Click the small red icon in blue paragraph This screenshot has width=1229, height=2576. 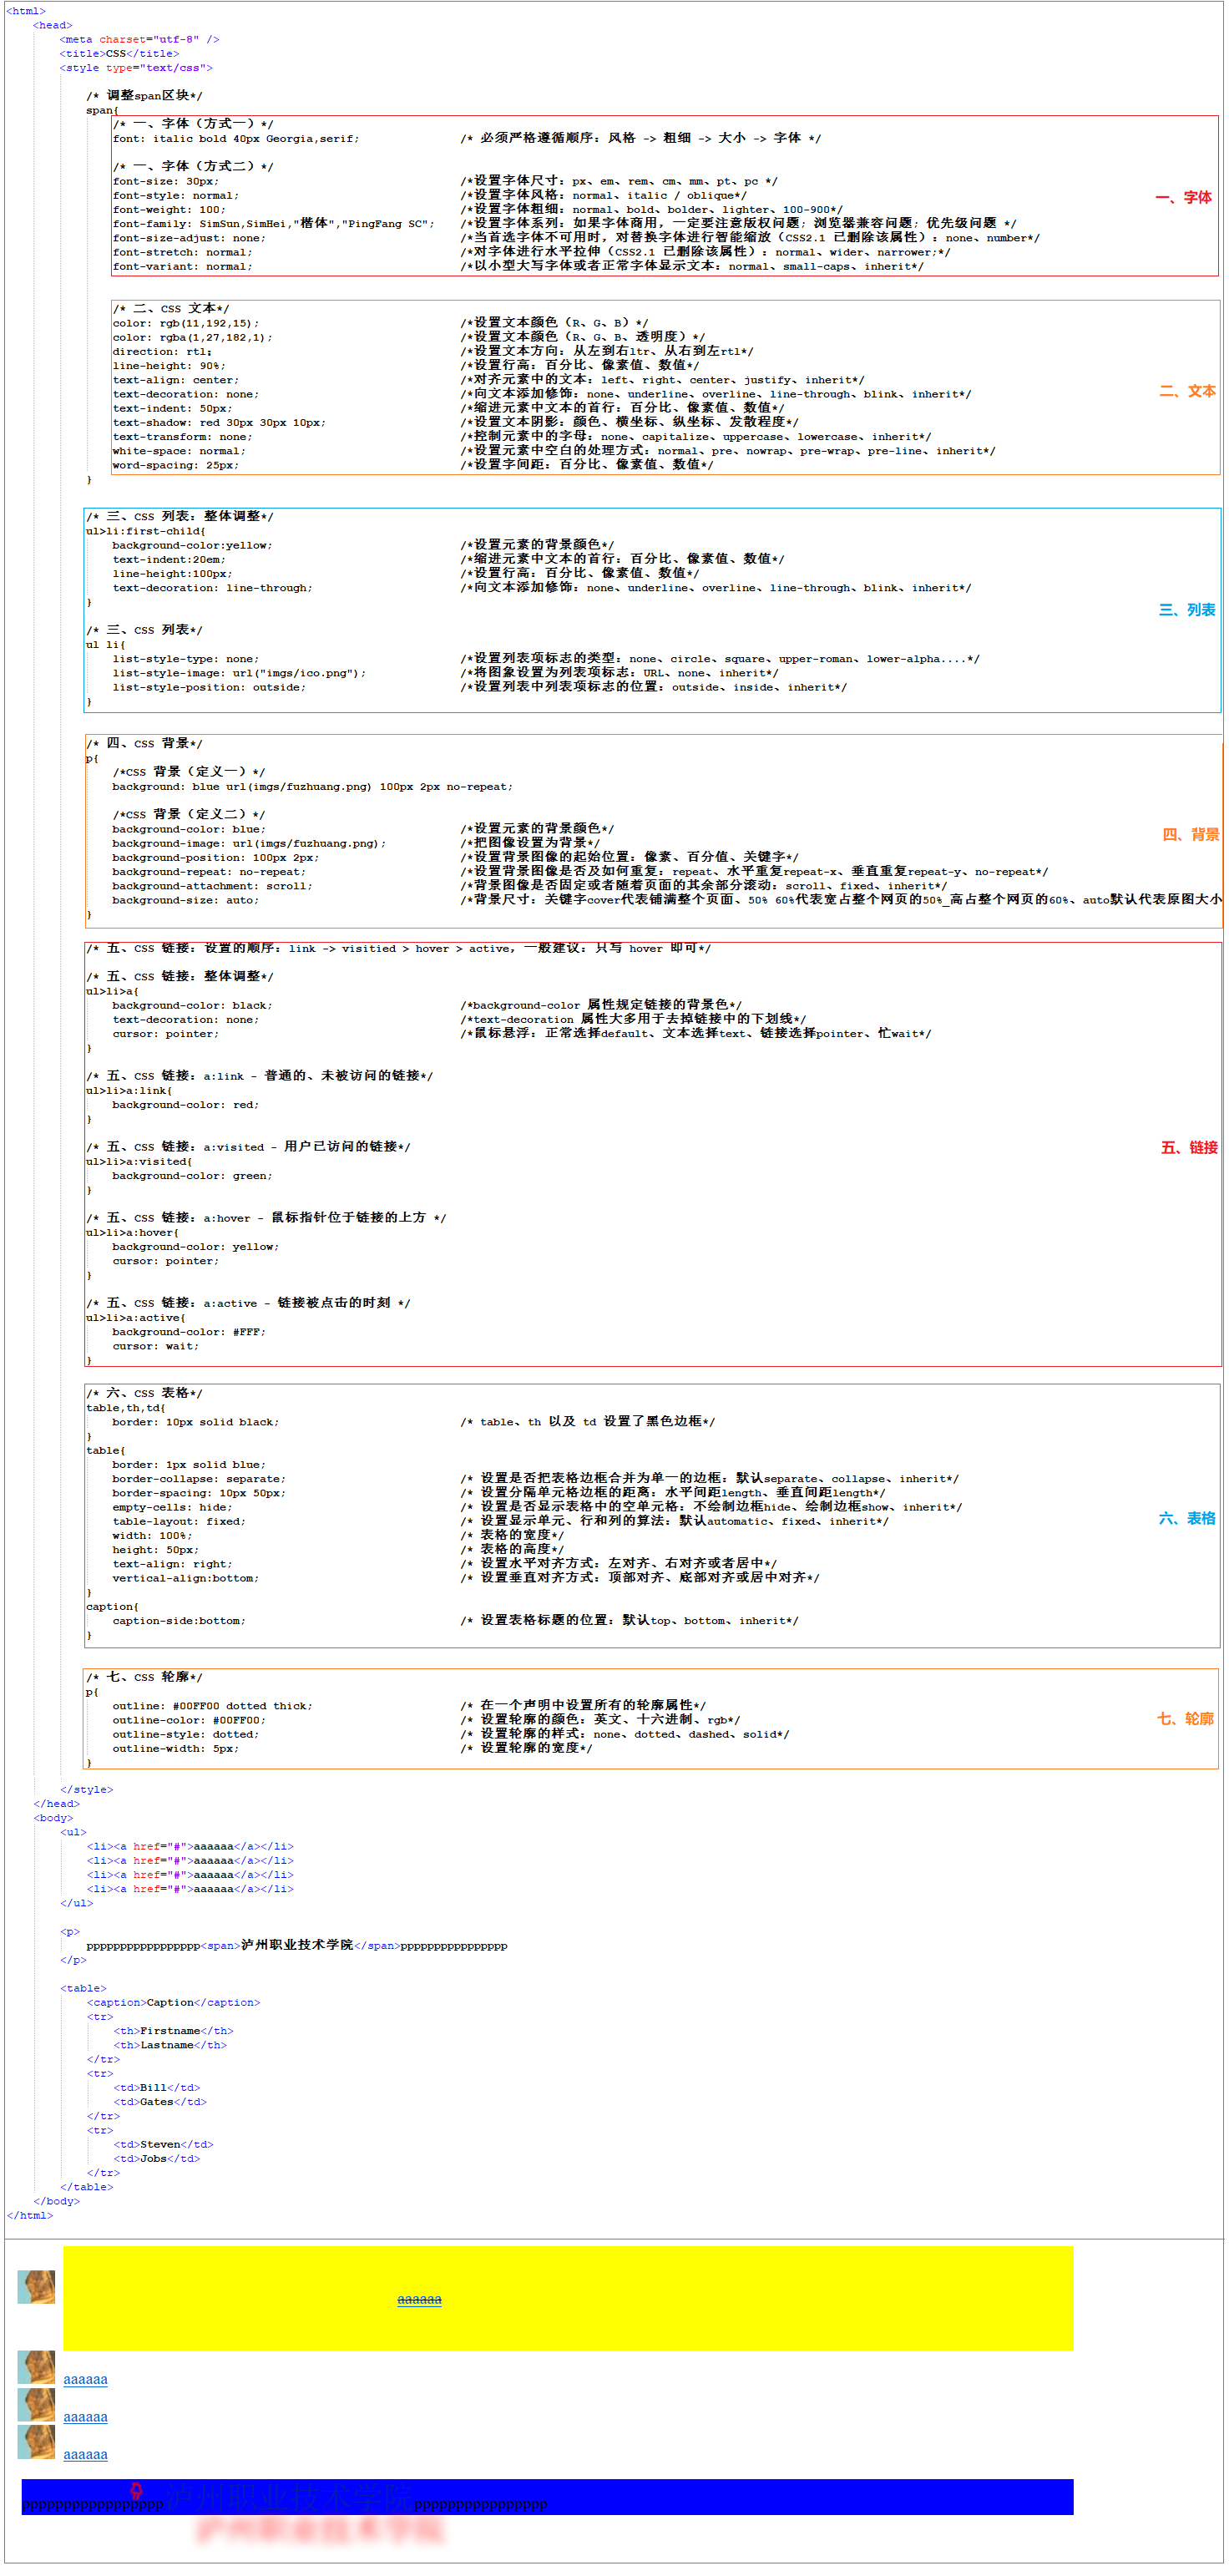click(x=136, y=2491)
